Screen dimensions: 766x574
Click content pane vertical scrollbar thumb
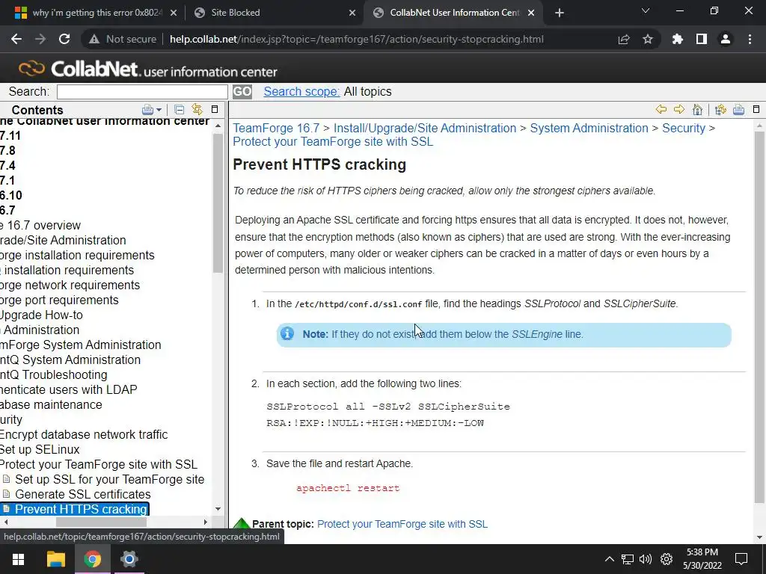[x=759, y=317]
